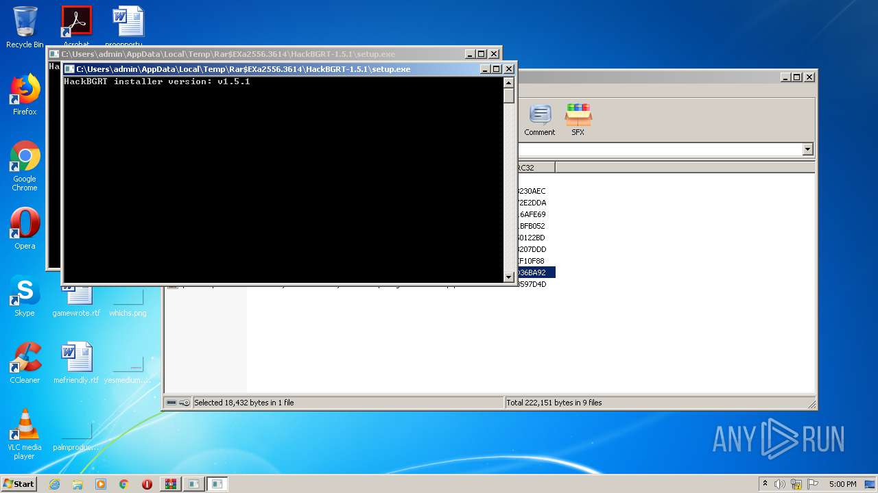The height and width of the screenshot is (493, 878).
Task: Click Show desktop button at taskbar end
Action: [x=871, y=484]
